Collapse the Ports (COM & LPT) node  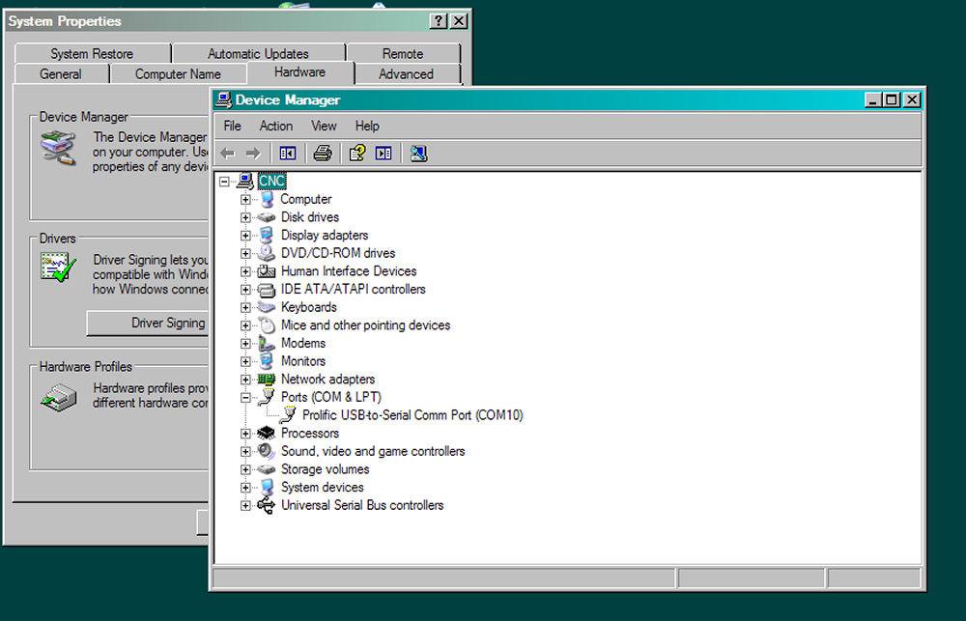[x=245, y=397]
